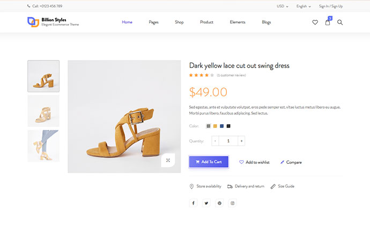Open the USD currency dropdown
The image size is (370, 241).
(x=282, y=6)
